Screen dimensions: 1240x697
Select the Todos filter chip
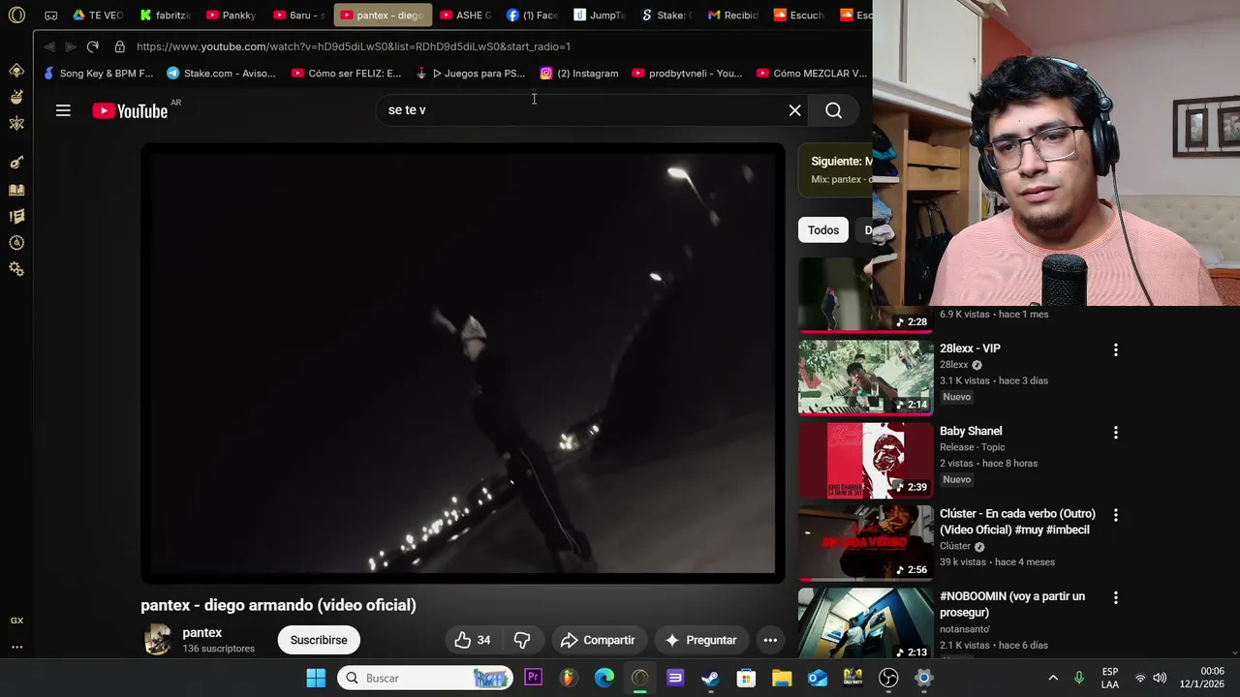[823, 229]
